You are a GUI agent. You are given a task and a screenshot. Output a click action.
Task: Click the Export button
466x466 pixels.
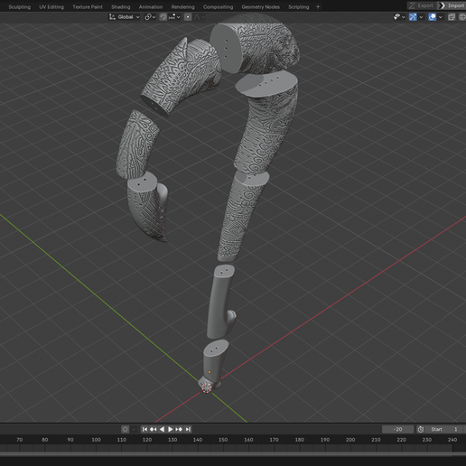pos(422,5)
